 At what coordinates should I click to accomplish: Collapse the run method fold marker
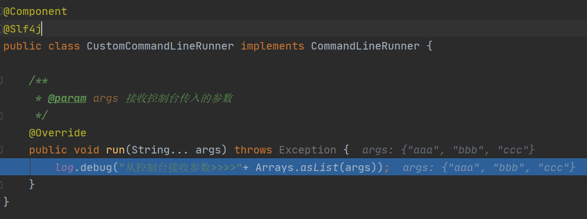(x=1, y=150)
